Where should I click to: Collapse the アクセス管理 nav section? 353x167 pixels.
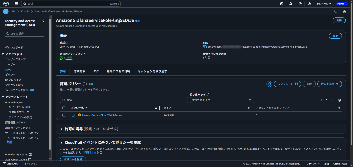(3, 54)
